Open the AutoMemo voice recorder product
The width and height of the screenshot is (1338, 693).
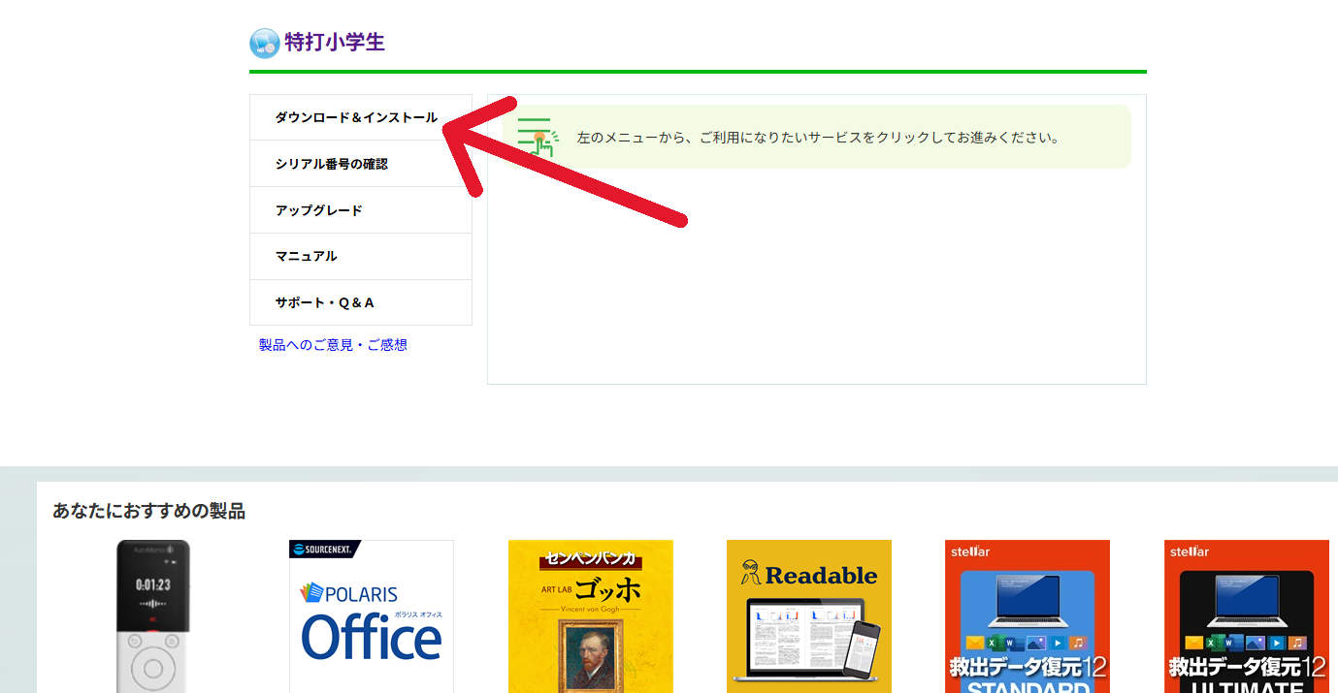(x=153, y=616)
